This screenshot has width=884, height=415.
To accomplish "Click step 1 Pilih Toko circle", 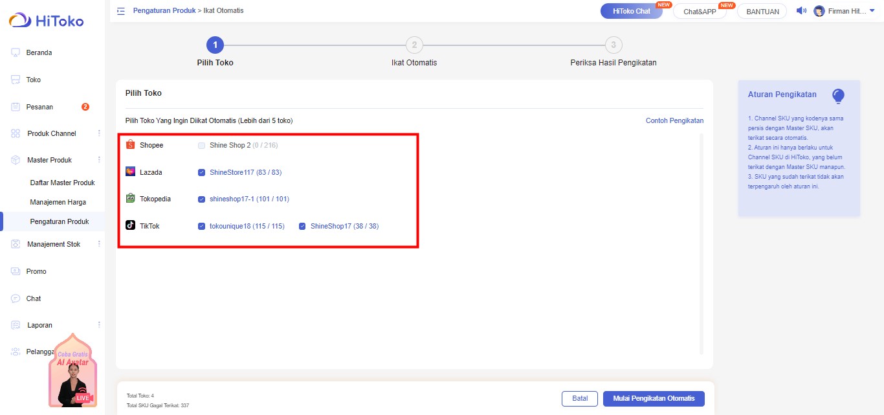I will coord(215,45).
